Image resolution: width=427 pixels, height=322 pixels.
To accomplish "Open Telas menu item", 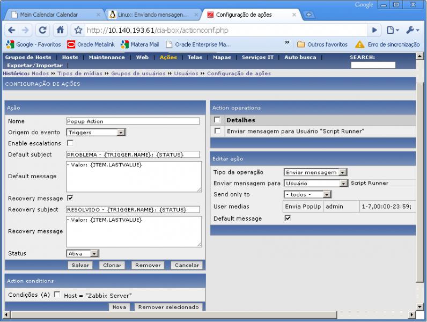I will click(195, 57).
